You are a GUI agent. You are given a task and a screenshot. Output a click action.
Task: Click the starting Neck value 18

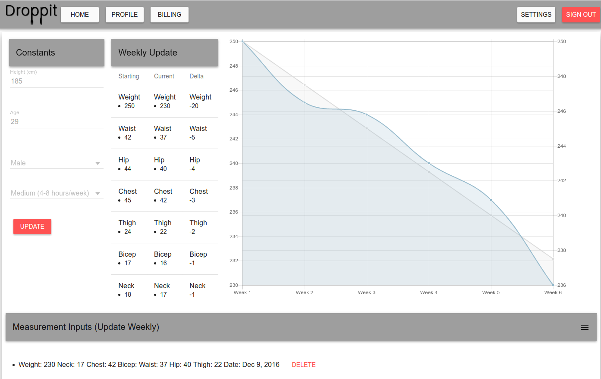click(128, 295)
